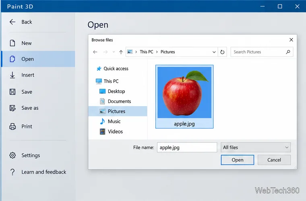
Task: Select New in the sidebar menu
Action: coord(38,43)
